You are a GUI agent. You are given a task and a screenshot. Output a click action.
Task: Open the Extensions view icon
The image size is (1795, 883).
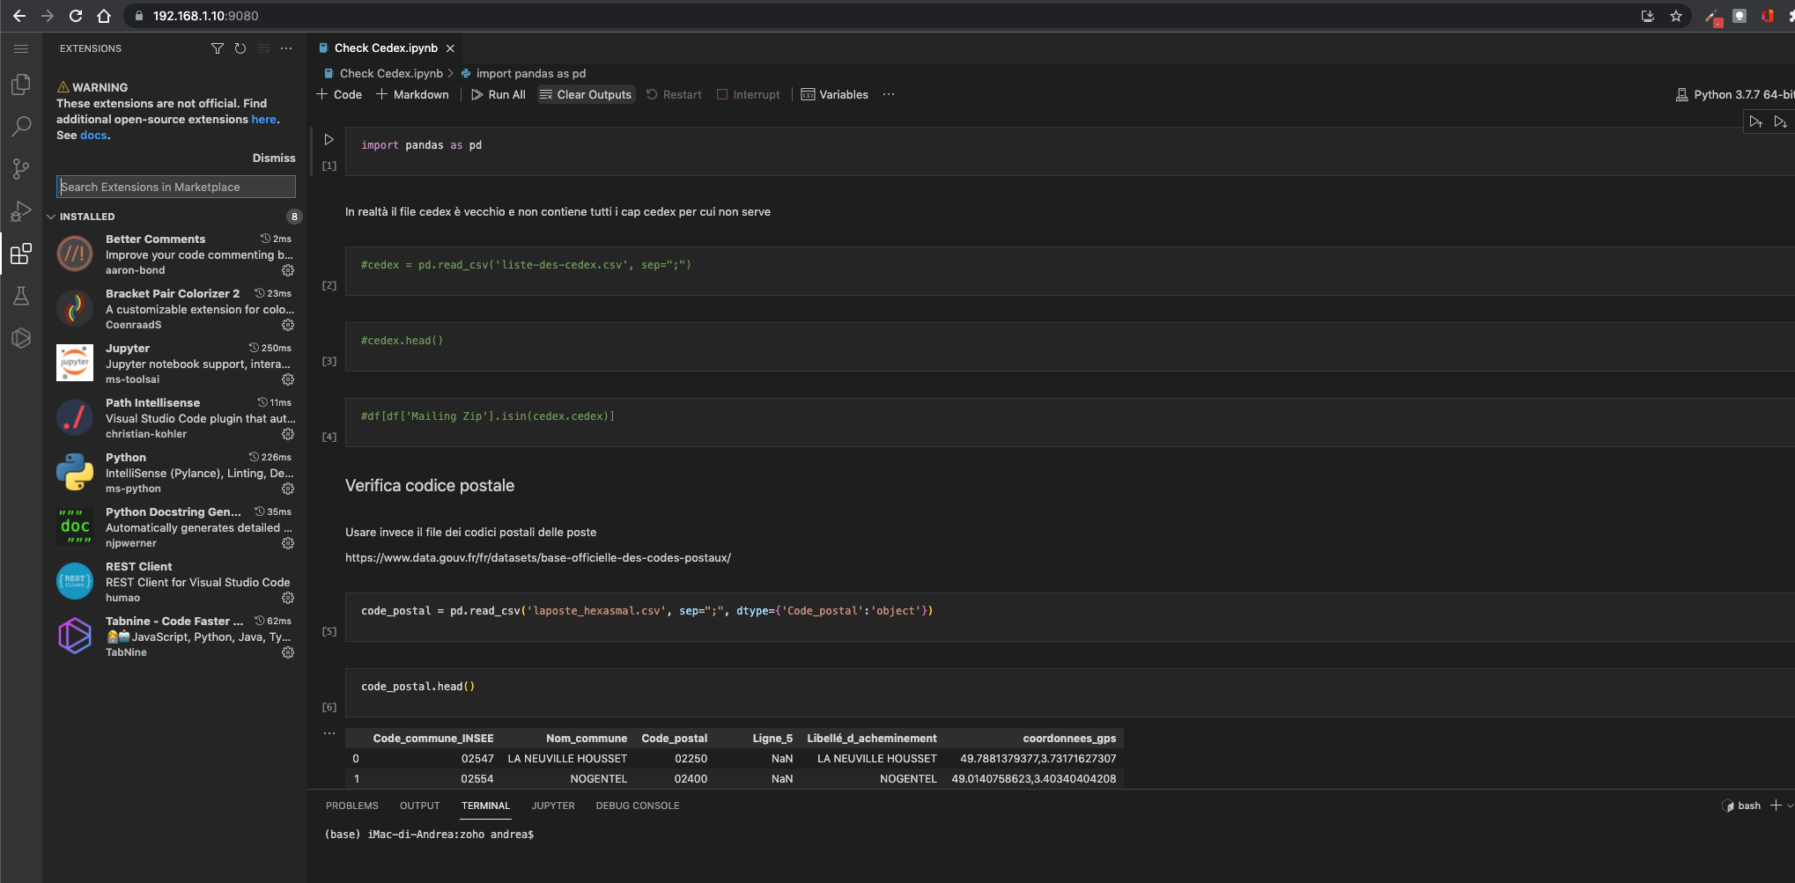tap(21, 254)
